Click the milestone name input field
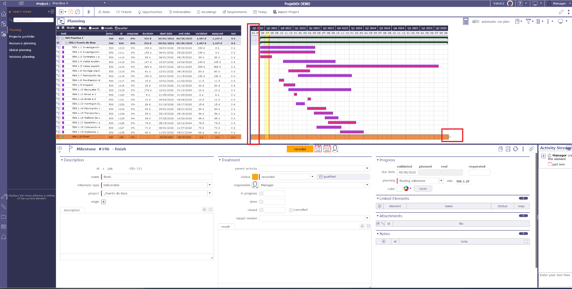This screenshot has height=289, width=572. (157, 177)
